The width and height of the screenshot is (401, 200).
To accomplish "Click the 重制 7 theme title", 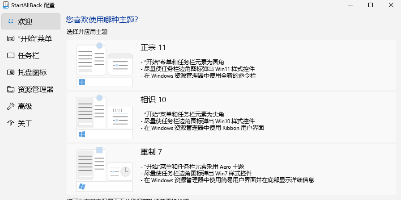I will coord(151,152).
